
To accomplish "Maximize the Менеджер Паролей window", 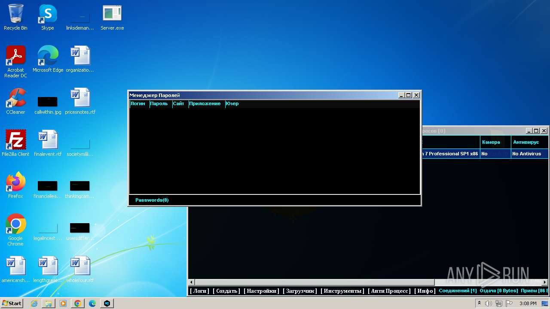I will [x=408, y=95].
